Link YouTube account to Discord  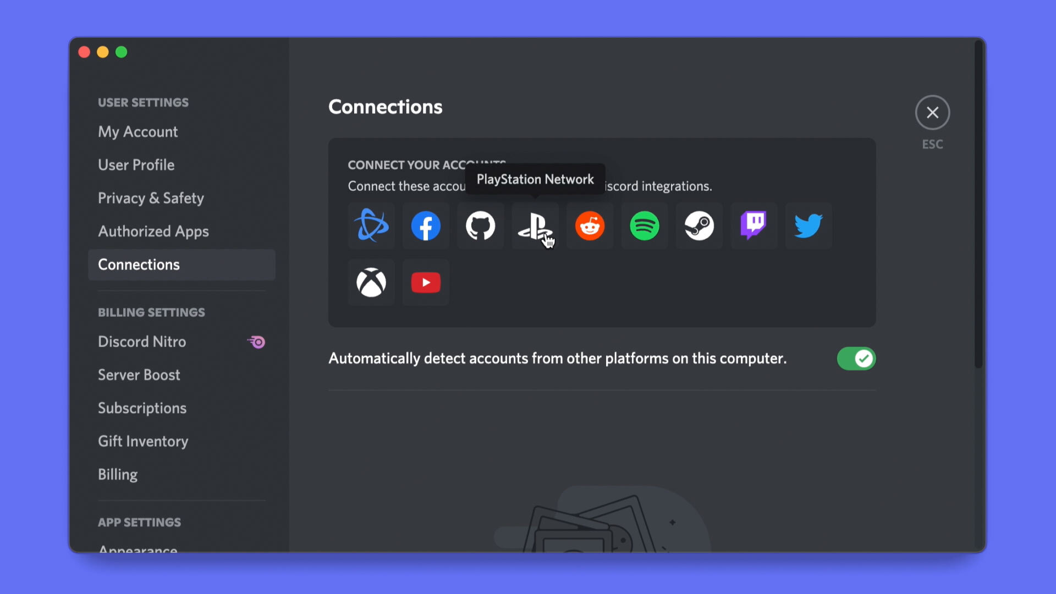[x=426, y=282]
